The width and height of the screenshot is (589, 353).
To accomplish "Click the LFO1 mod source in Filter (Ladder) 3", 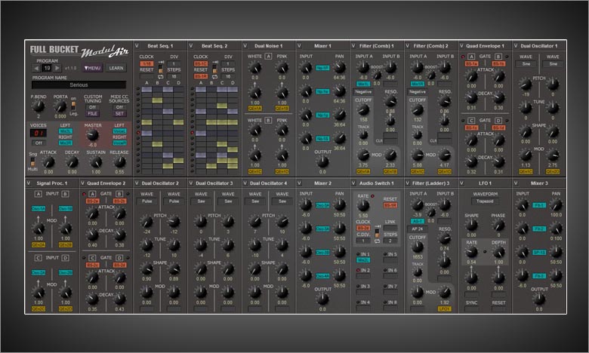I will 444,309.
